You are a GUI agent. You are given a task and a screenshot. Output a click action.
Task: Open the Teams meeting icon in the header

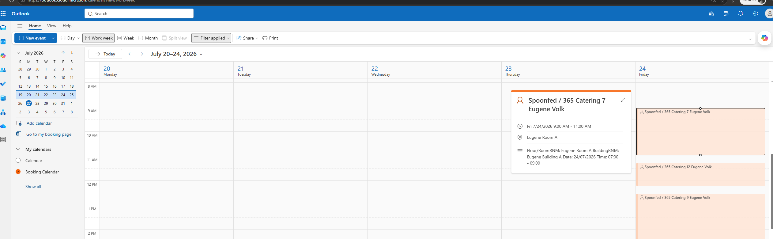[x=711, y=13]
